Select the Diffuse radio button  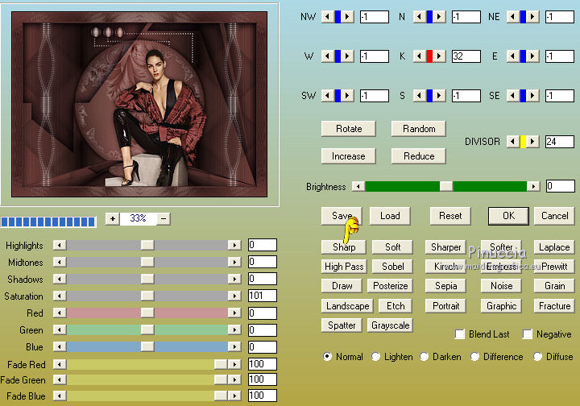(537, 357)
